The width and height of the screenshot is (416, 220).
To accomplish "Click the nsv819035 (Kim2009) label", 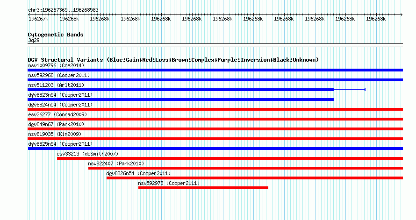I will pos(55,134).
